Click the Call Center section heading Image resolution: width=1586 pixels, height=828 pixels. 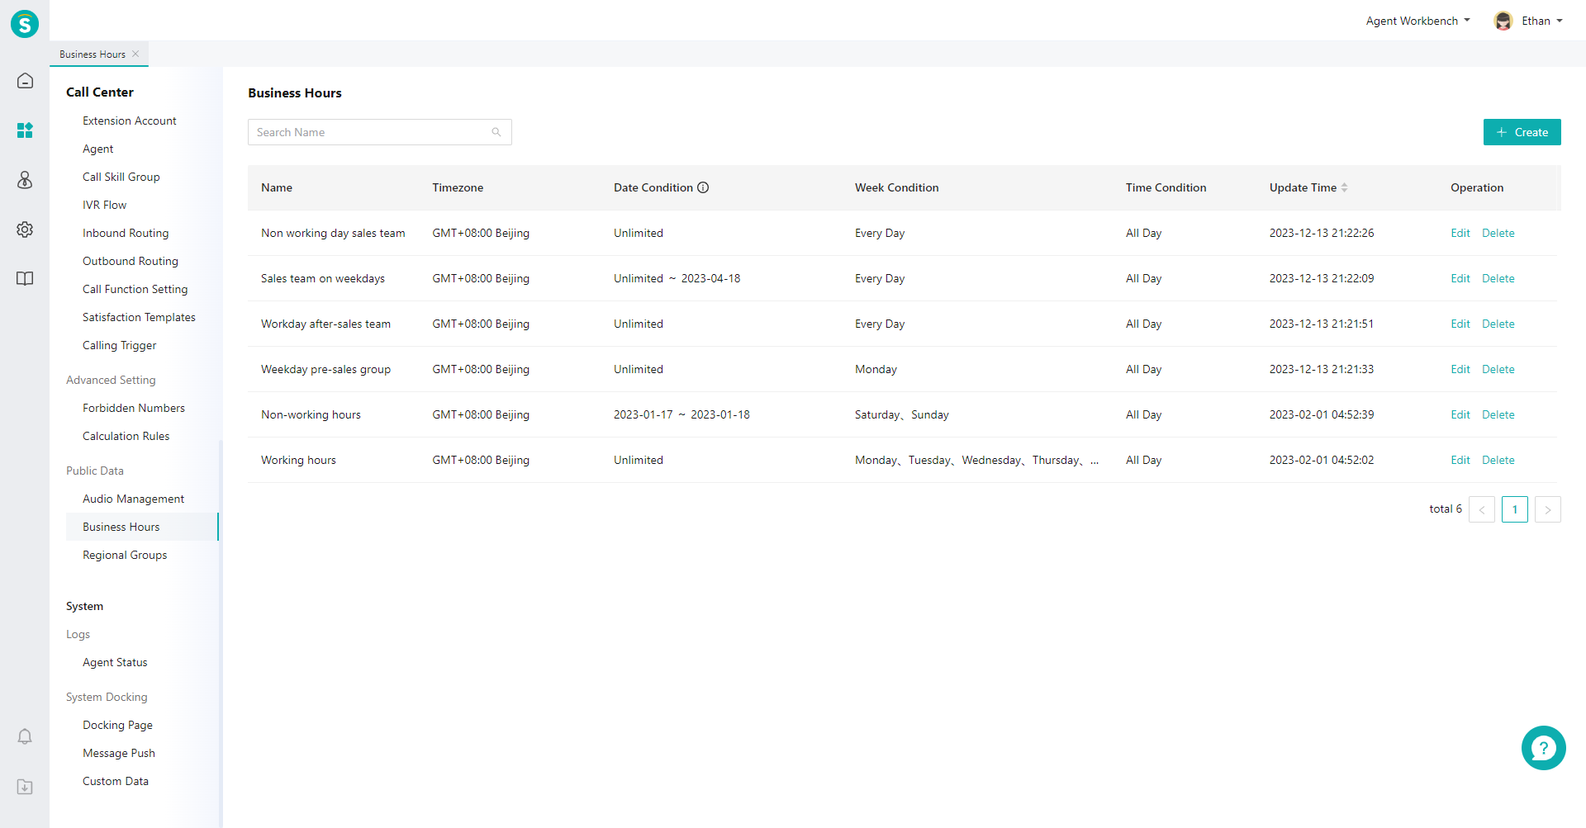pos(100,92)
